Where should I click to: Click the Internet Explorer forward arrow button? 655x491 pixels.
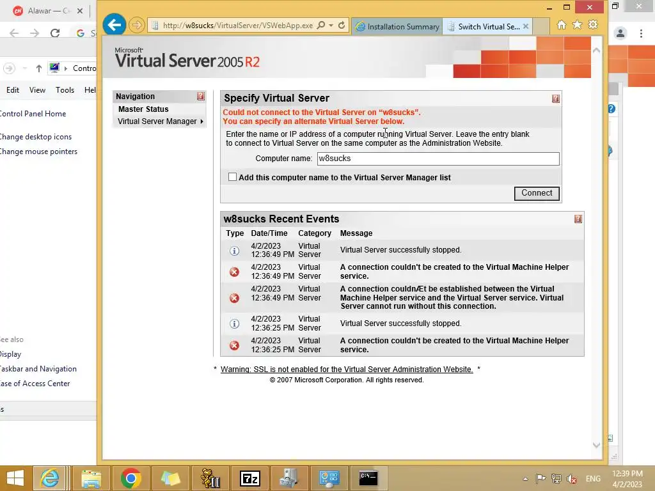pos(136,26)
